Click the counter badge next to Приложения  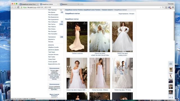pyautogui.click(x=62, y=37)
